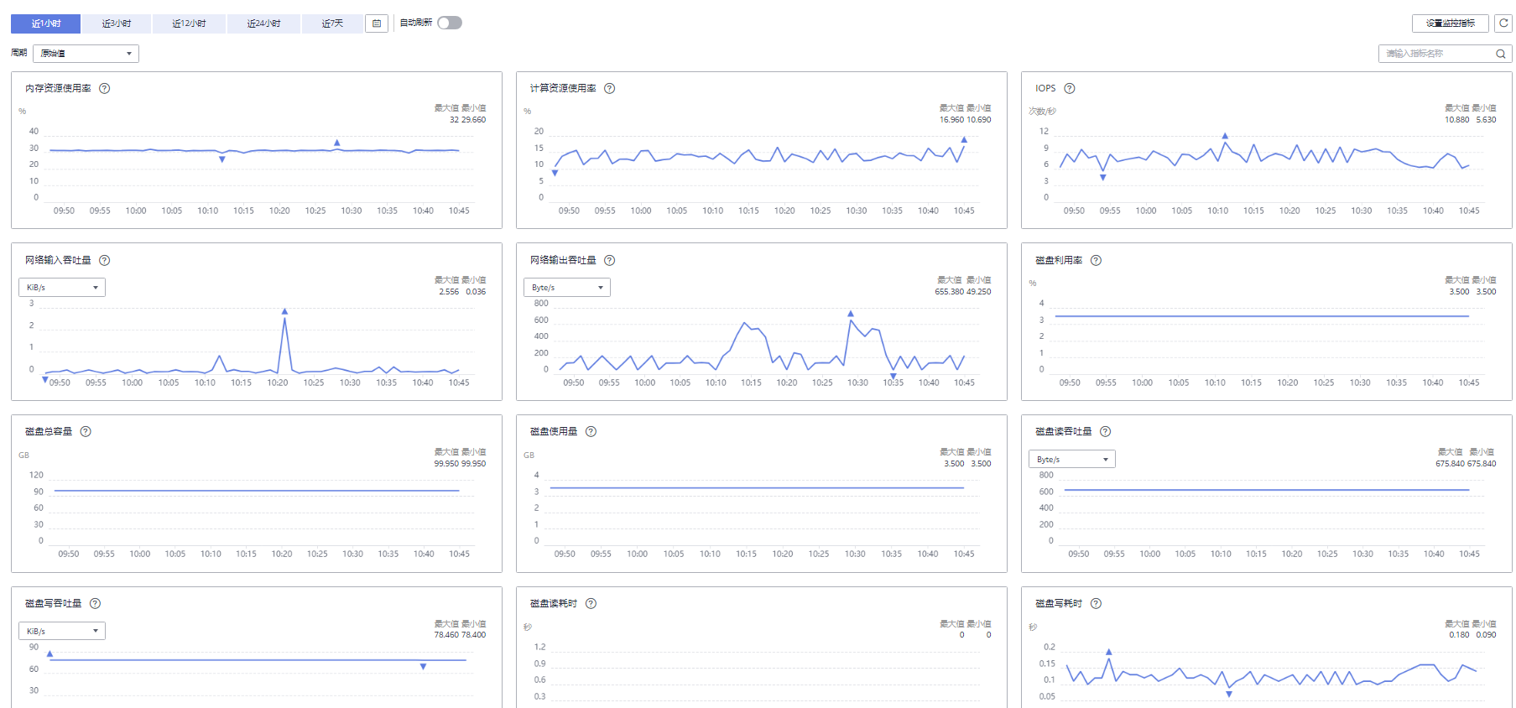1516x708 pixels.
Task: Open the custom date range calendar
Action: coord(376,23)
